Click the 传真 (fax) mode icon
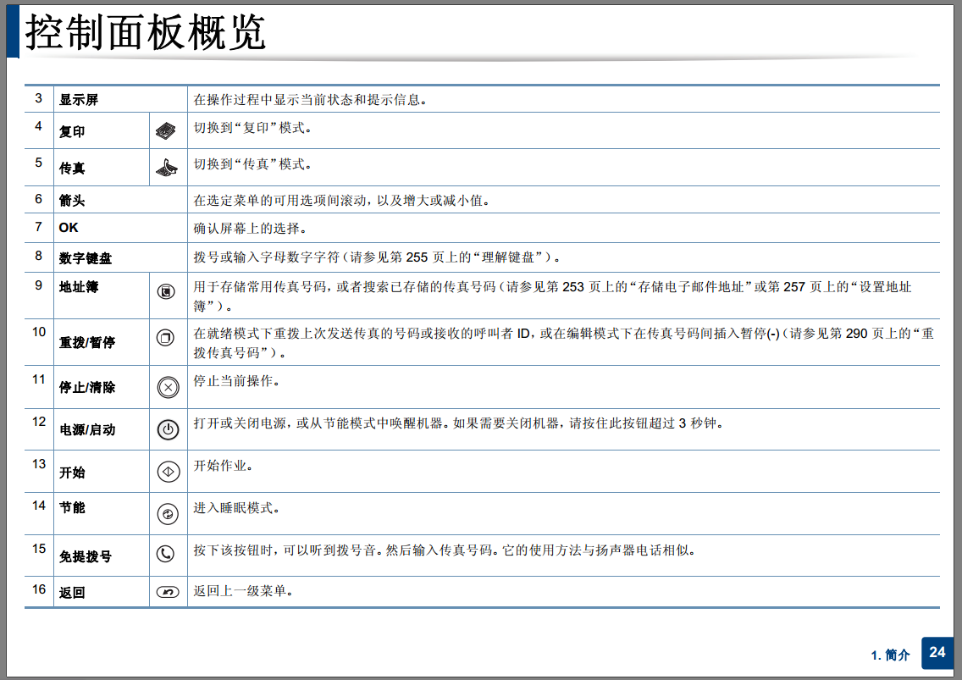 pos(166,168)
